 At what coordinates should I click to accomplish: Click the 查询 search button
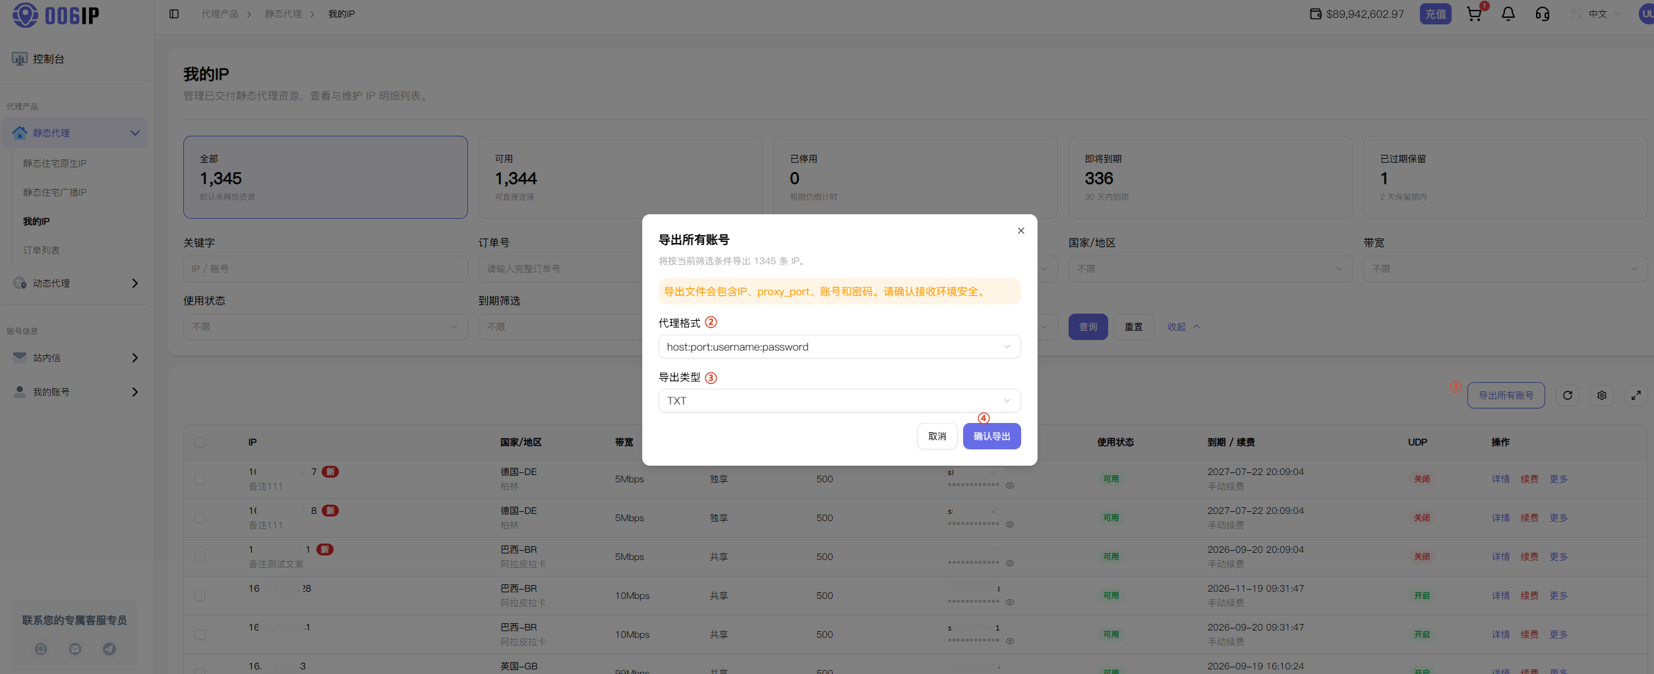point(1088,327)
